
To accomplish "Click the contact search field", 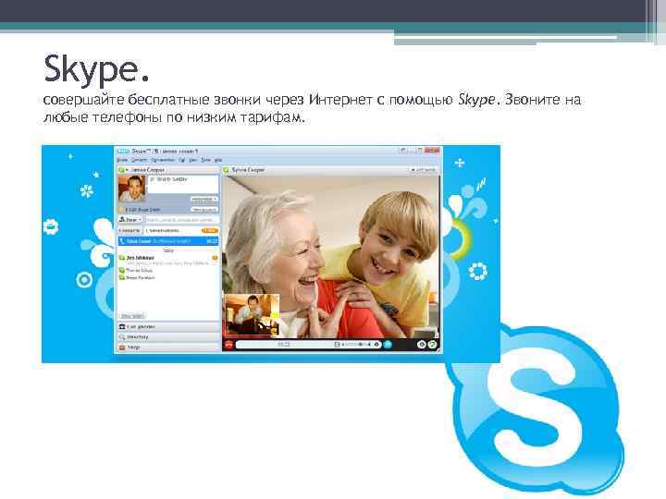I will (181, 220).
